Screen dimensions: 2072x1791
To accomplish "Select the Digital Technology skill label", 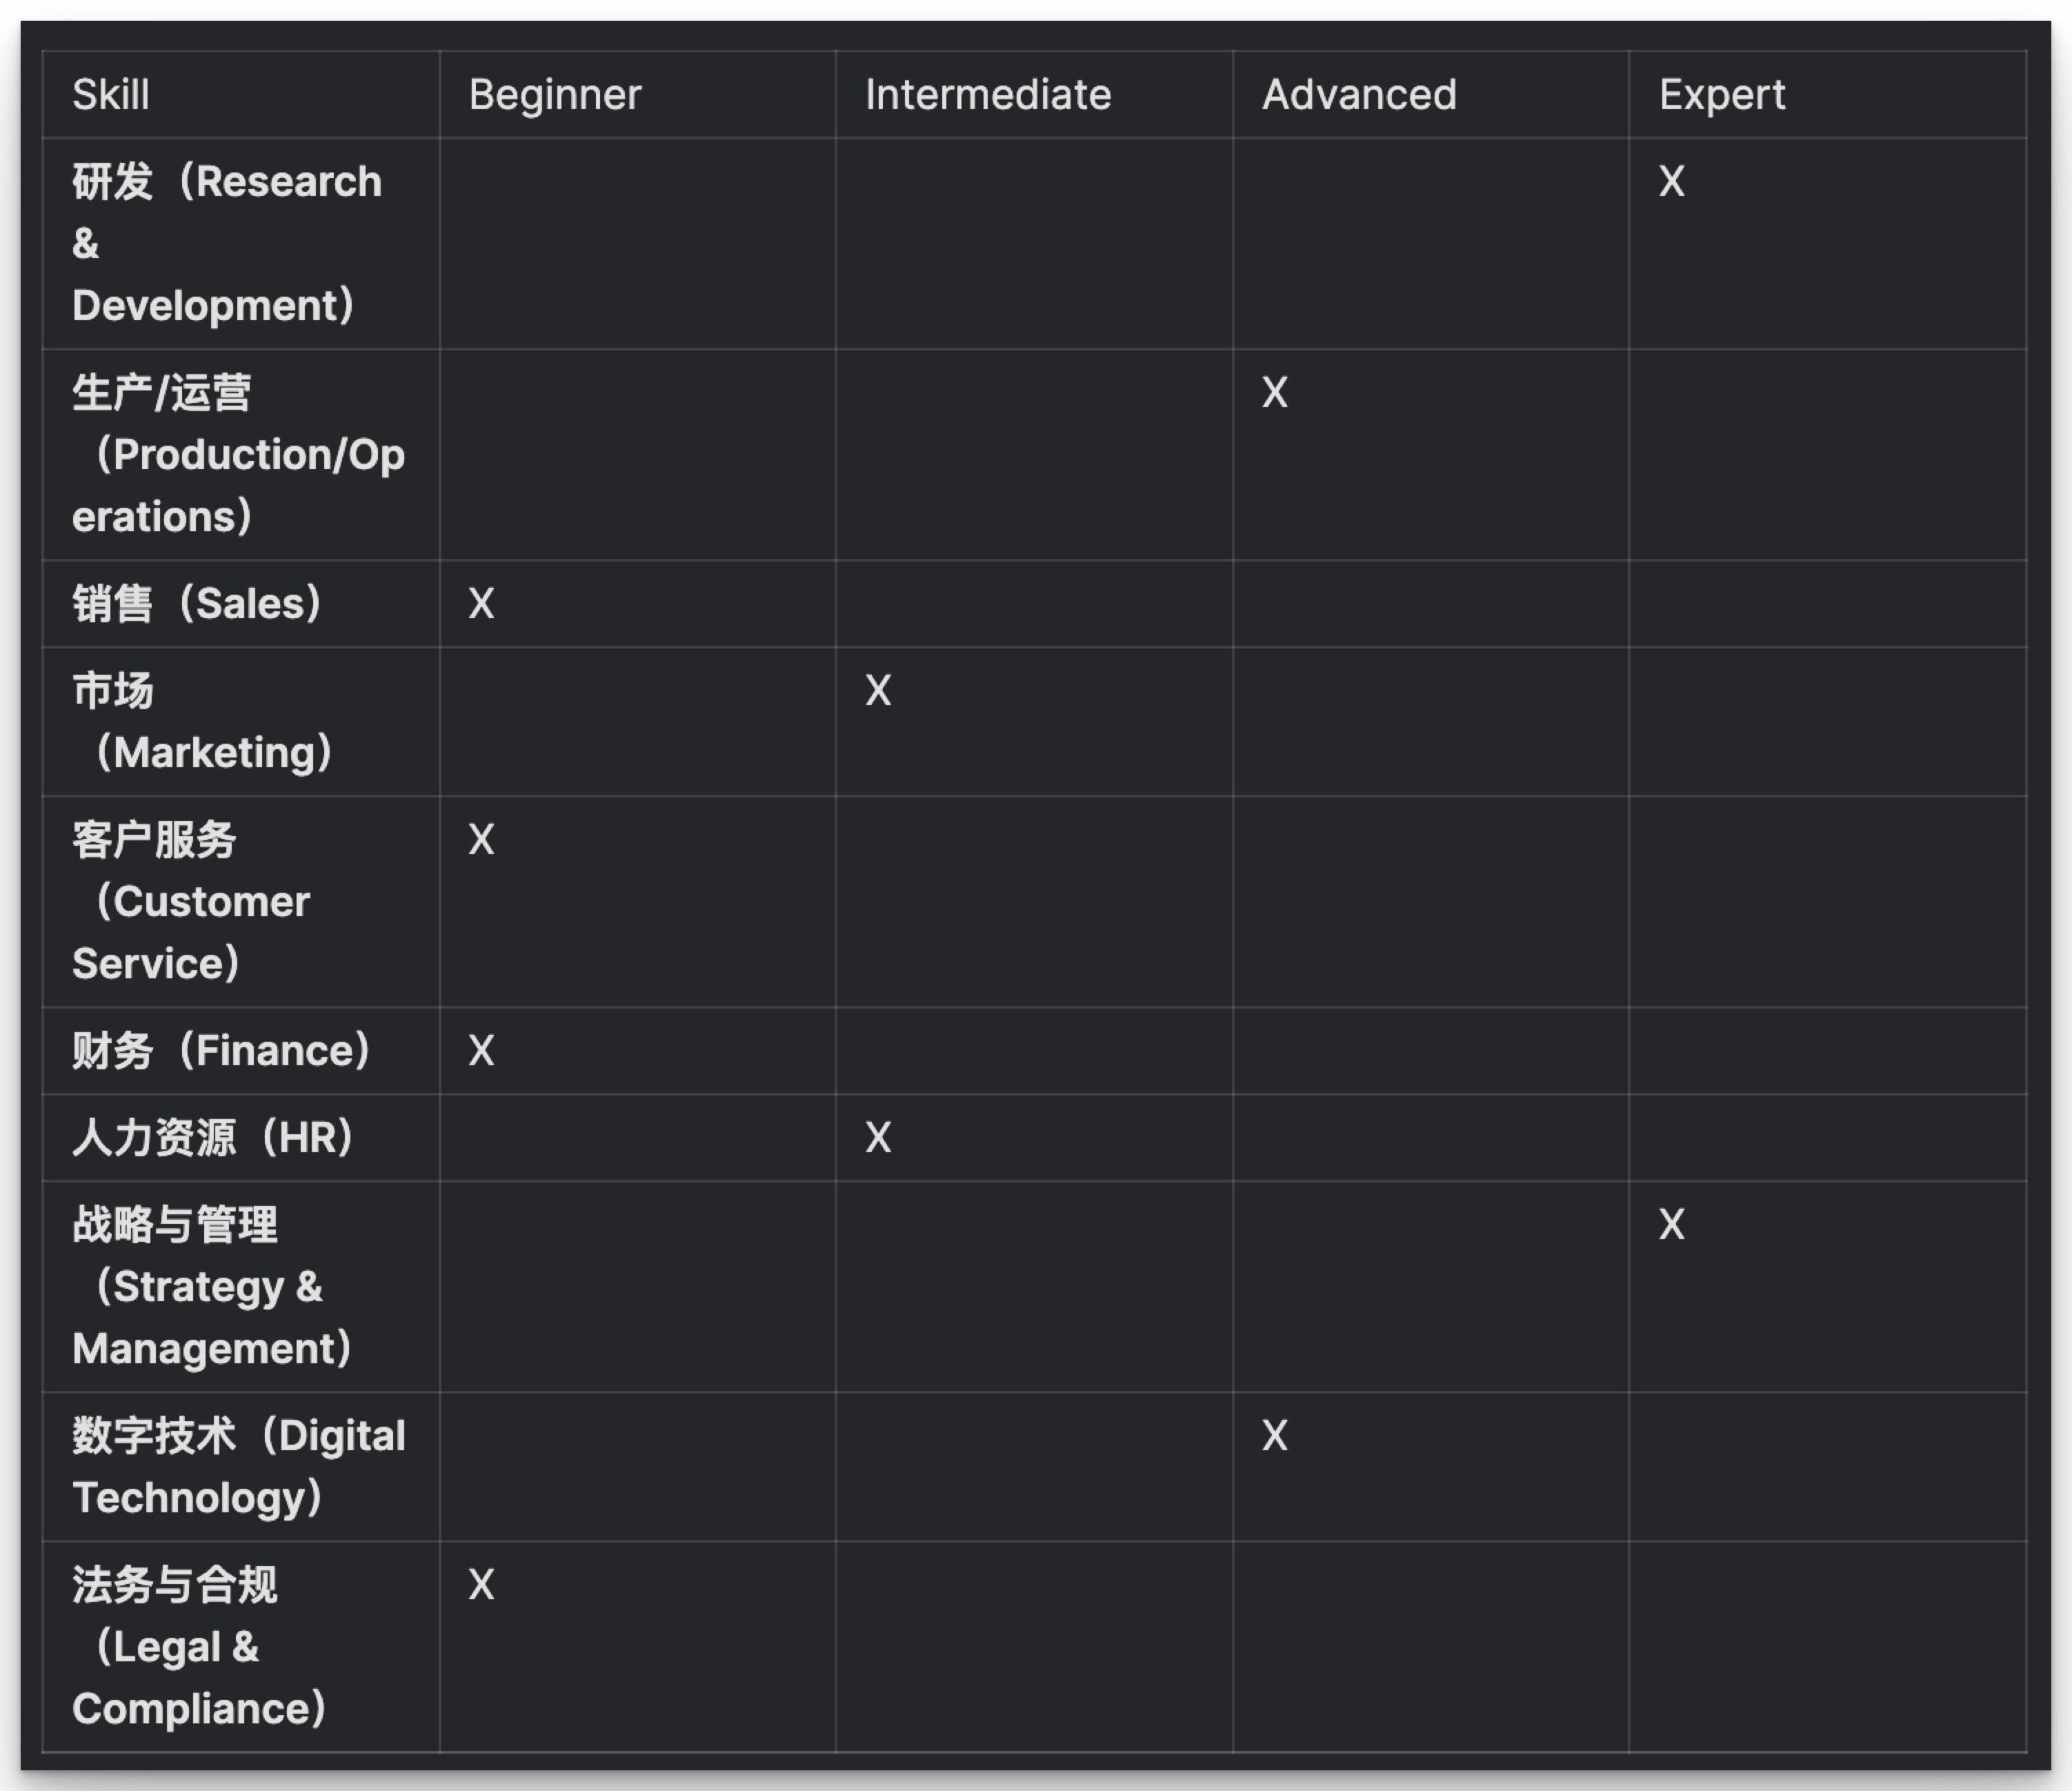I will (239, 1467).
